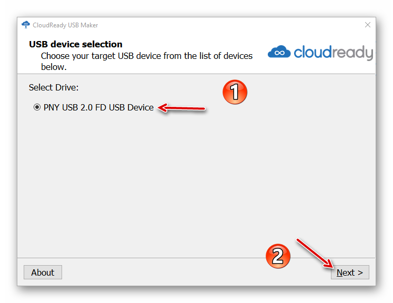Viewport: 393px width, 303px height.
Task: Select the PNY USB 2.0 radio button
Action: pyautogui.click(x=37, y=107)
